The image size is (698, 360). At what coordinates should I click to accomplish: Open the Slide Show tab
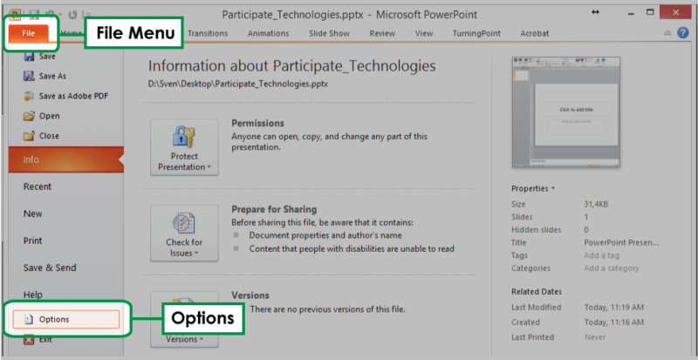tap(330, 33)
